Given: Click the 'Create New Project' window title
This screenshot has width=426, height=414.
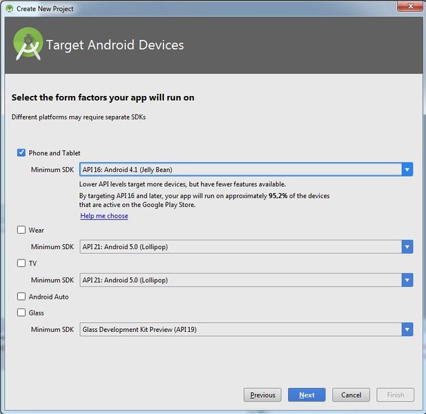Looking at the screenshot, I should tap(45, 9).
